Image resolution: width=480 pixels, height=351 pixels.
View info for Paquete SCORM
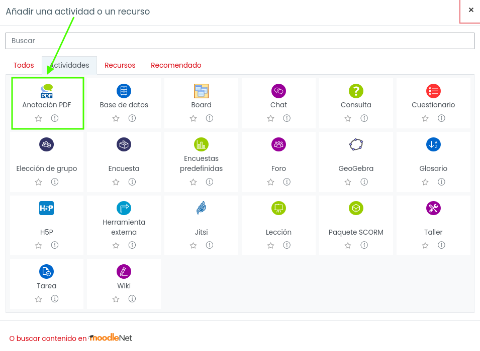click(364, 245)
